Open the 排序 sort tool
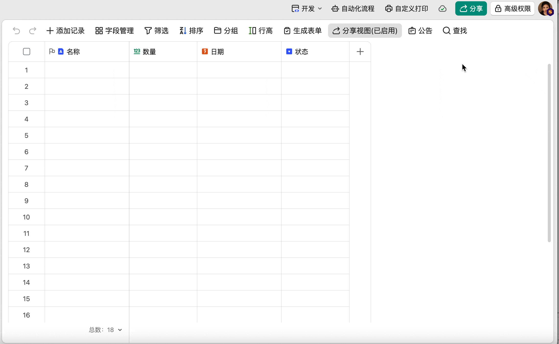This screenshot has height=344, width=559. point(191,31)
